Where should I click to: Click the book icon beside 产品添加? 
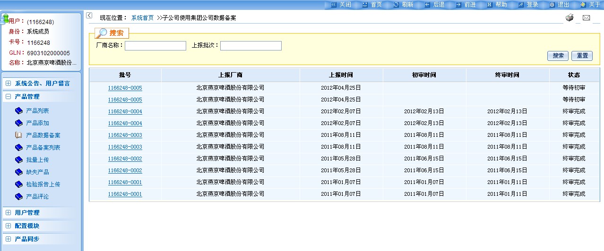19,123
